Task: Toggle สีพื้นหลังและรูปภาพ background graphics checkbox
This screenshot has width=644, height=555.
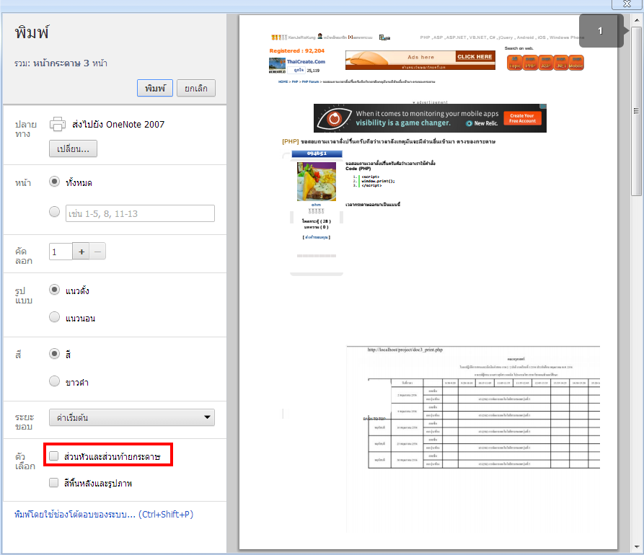Action: pyautogui.click(x=54, y=483)
